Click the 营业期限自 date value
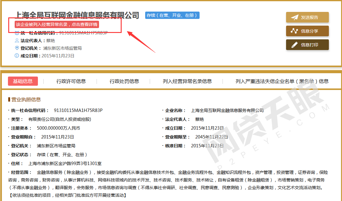Viewport: 342px width, 201px height. coord(57,137)
